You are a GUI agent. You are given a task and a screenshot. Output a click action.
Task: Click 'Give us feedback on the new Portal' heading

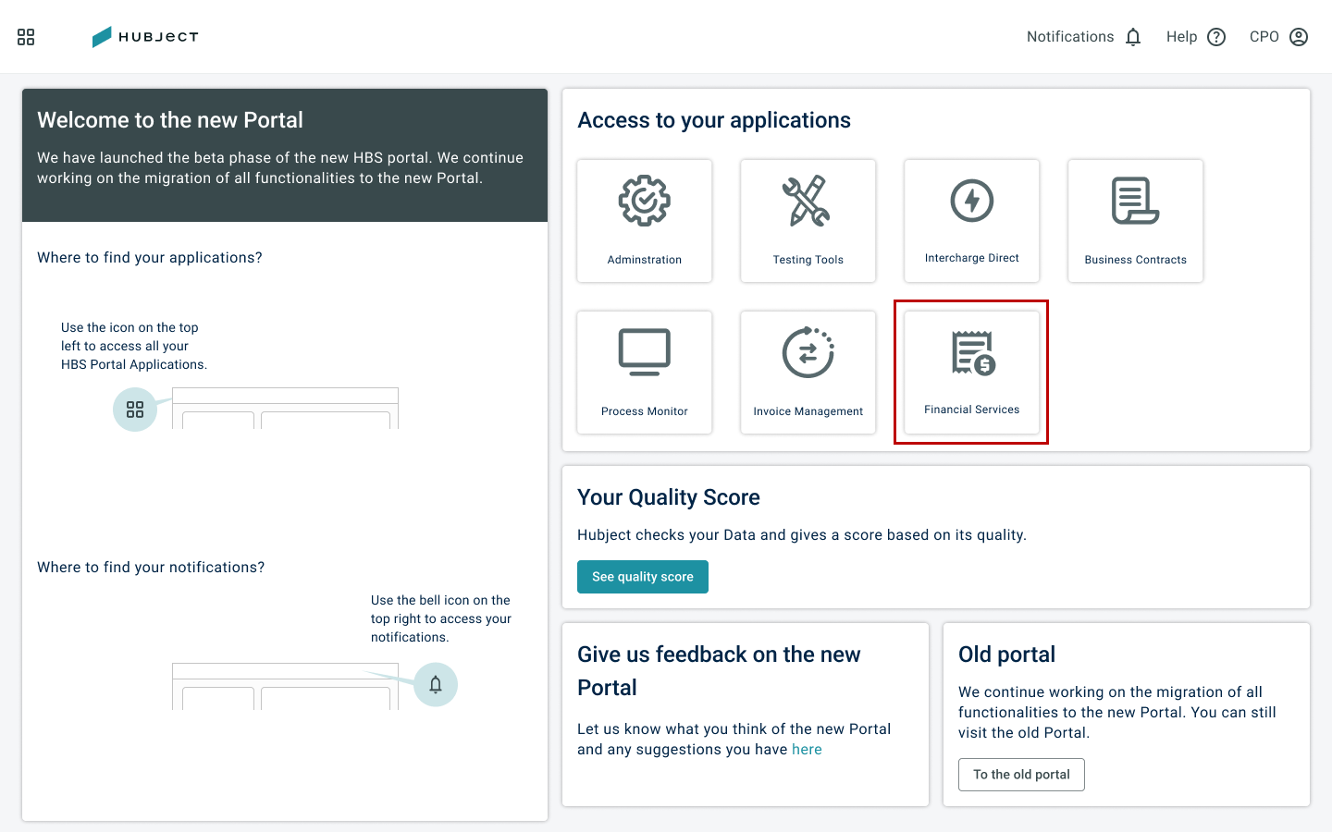(x=719, y=671)
